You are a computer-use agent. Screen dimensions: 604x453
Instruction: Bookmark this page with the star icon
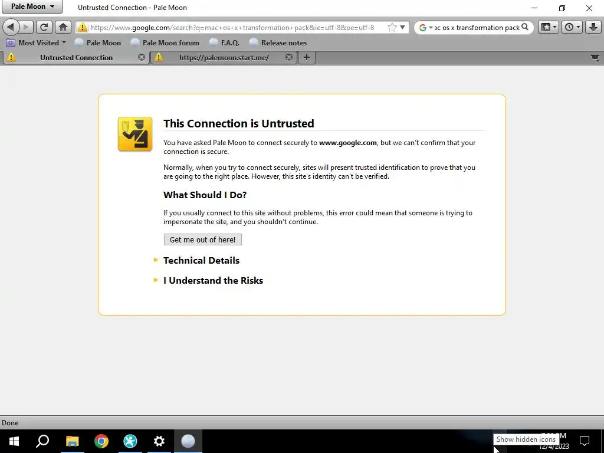(392, 27)
